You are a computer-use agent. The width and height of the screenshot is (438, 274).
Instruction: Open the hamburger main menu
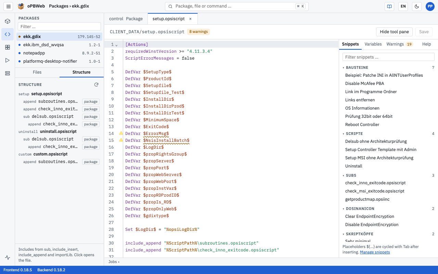click(9, 6)
